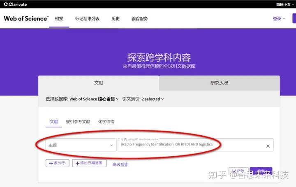
Task: Expand the 登录 dropdown
Action: 279,18
